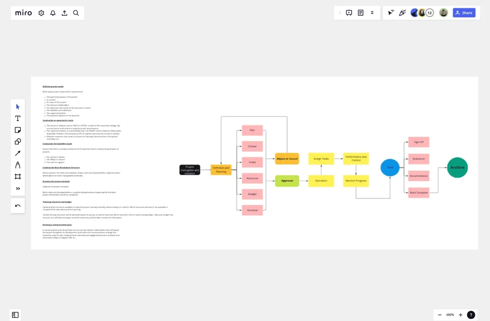Click the first heading of the notes text
The width and height of the screenshot is (490, 321).
[x=53, y=87]
